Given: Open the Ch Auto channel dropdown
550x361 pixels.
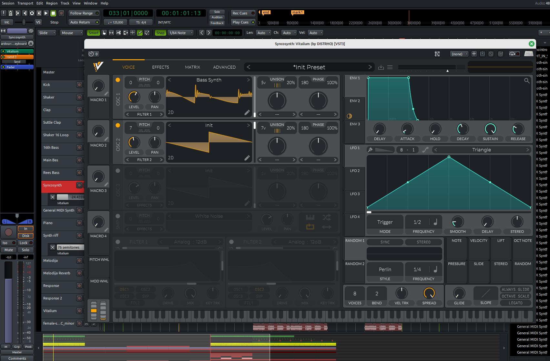Looking at the screenshot, I should point(289,33).
